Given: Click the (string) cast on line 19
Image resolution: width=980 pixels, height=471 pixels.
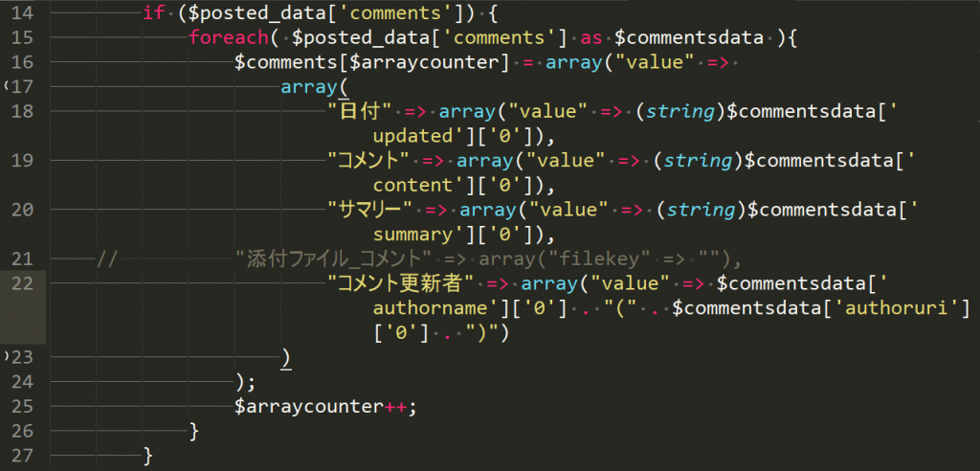Looking at the screenshot, I should tap(700, 160).
